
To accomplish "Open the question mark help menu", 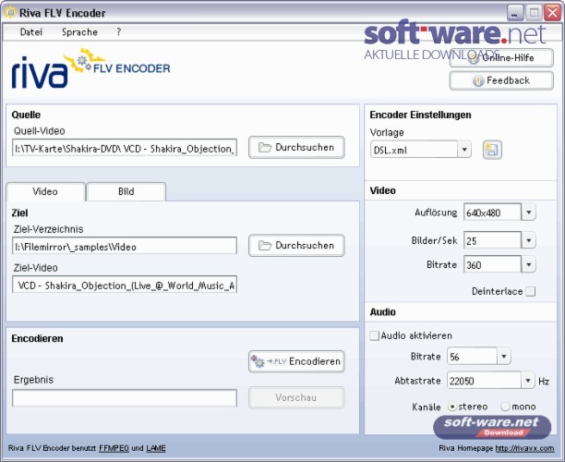I will pyautogui.click(x=118, y=32).
